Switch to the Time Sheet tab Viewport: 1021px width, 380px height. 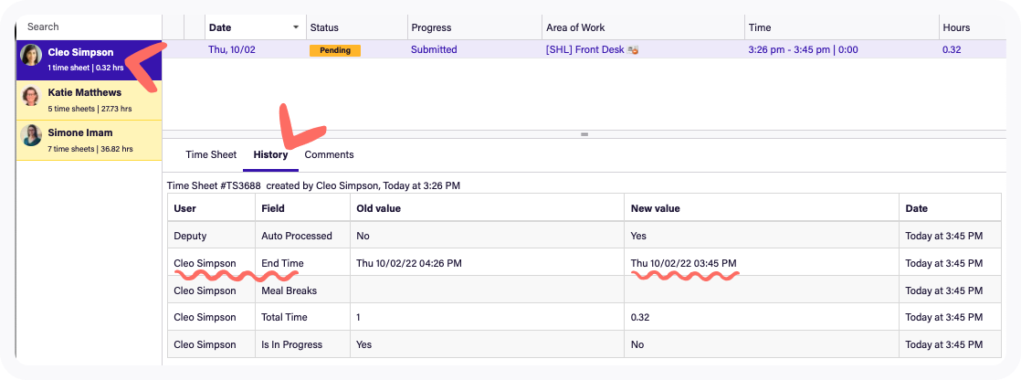pyautogui.click(x=211, y=154)
